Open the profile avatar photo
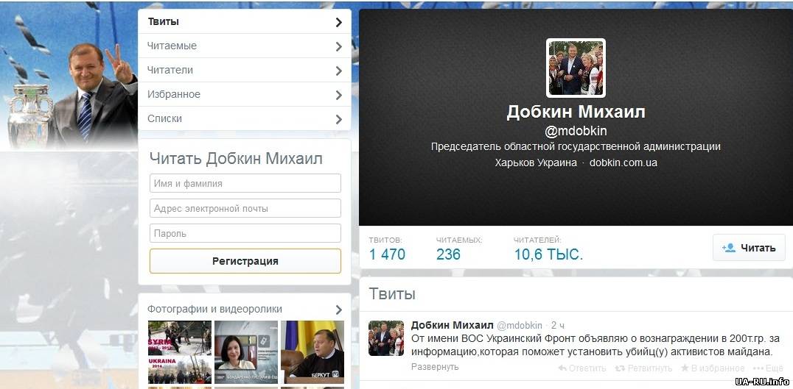The width and height of the screenshot is (793, 389). [576, 68]
